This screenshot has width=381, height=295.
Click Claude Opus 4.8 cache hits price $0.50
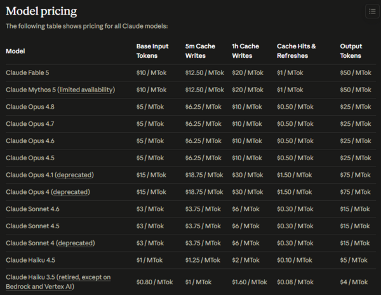(x=295, y=107)
